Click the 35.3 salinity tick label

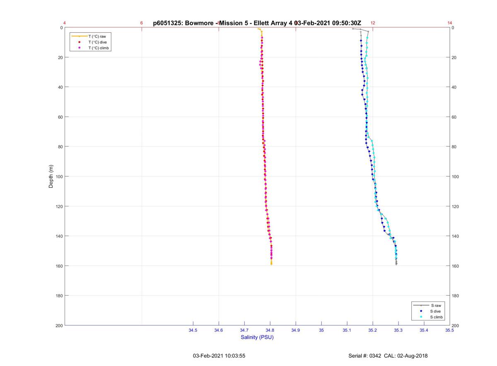click(398, 330)
